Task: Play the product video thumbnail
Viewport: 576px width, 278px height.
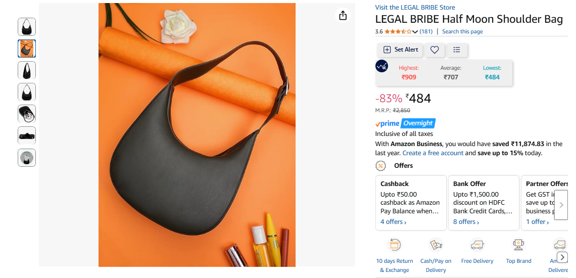Action: coord(27,158)
